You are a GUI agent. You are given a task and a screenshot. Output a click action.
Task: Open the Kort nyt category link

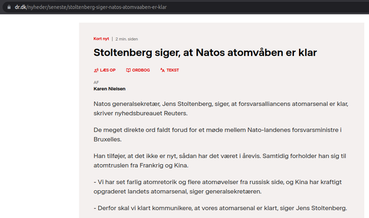click(101, 39)
